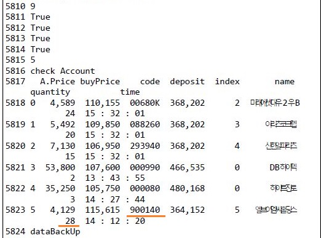Select code 293940
The image size is (321, 238).
click(x=145, y=146)
